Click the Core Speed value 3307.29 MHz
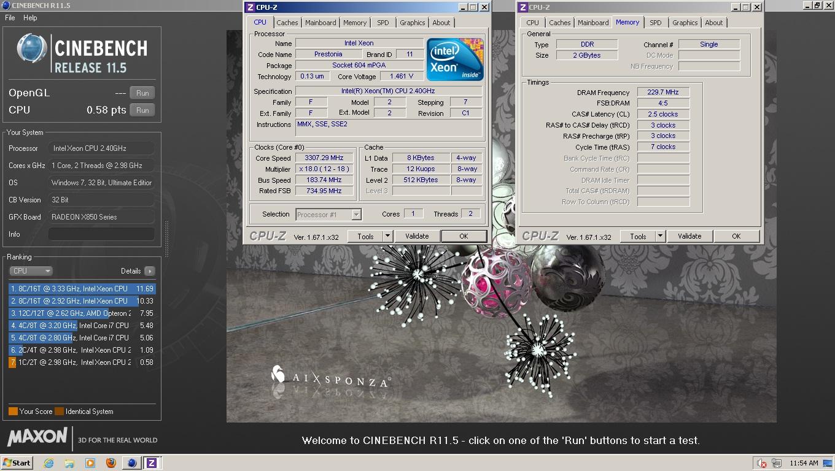Viewport: 835px width, 471px height. (x=325, y=158)
